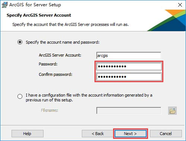This screenshot has width=186, height=141.
Task: Click the 'ArcGIS for Server Setup' title bar text
Action: click(x=35, y=5)
